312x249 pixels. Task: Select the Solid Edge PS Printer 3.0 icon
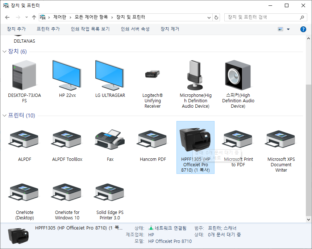[x=110, y=193]
